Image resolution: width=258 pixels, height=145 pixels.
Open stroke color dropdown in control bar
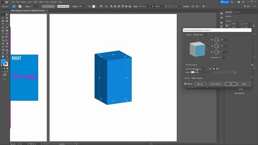23,6
